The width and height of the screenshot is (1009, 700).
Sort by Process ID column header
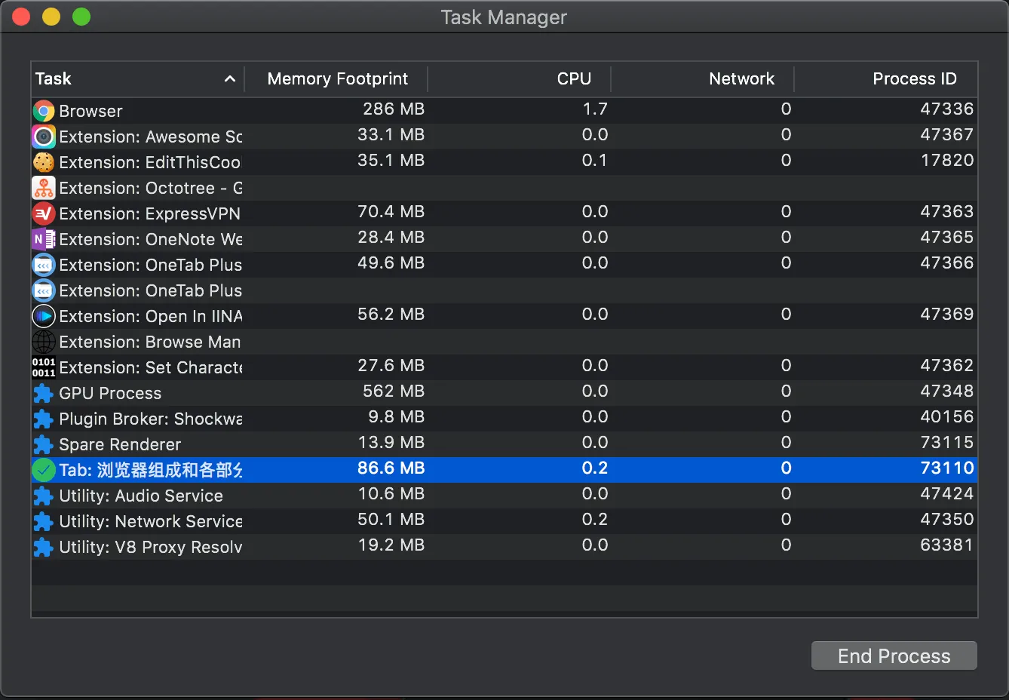click(914, 79)
